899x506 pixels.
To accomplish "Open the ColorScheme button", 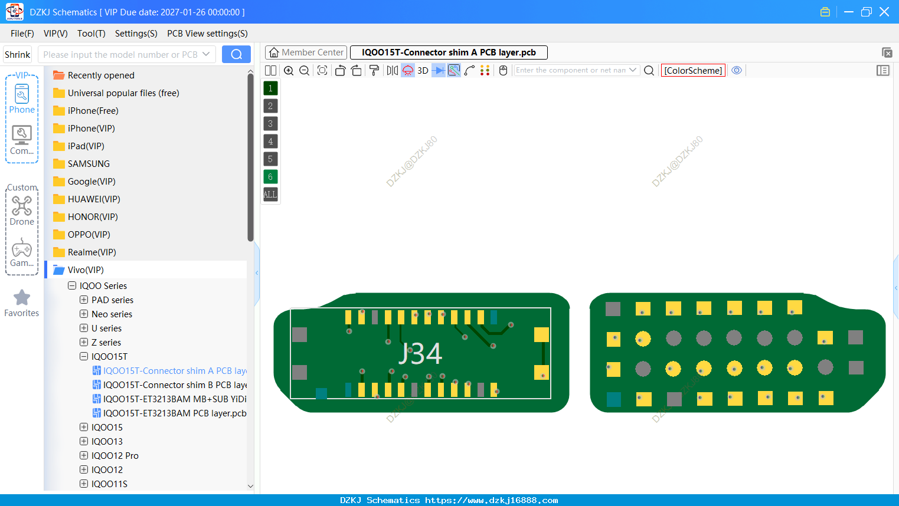I will (693, 70).
